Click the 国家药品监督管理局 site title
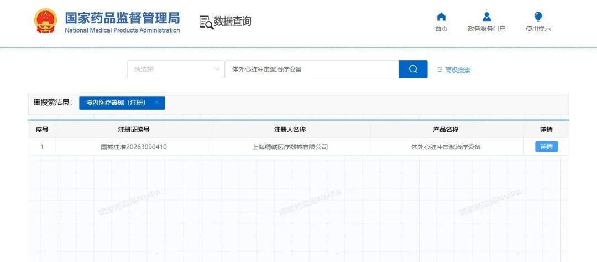 point(122,18)
